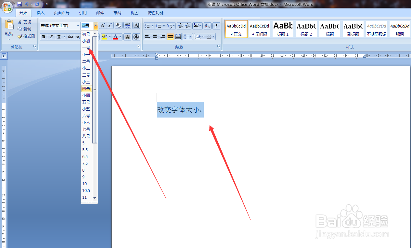This screenshot has width=411, height=248.
Task: Apply red font color button
Action: point(115,37)
